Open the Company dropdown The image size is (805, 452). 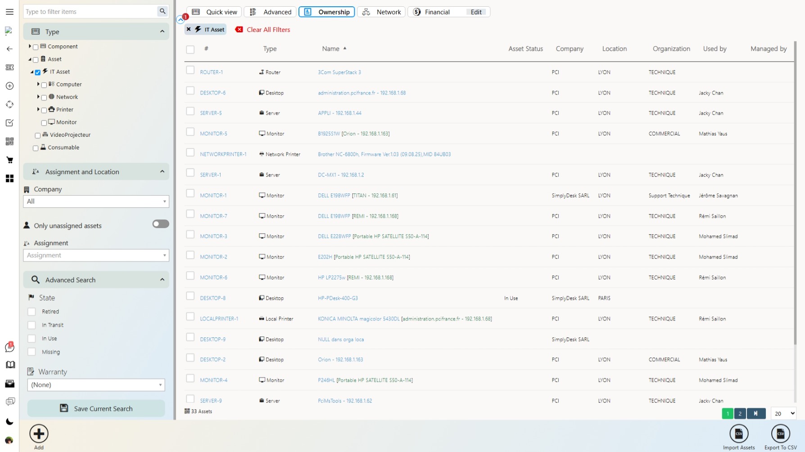(96, 201)
